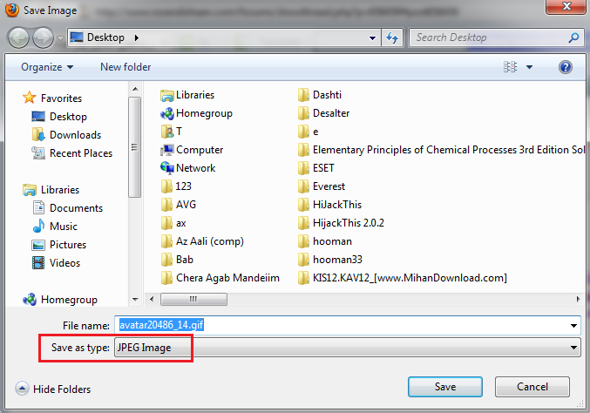The image size is (590, 413).
Task: Select Music library in navigation pane
Action: click(x=64, y=227)
